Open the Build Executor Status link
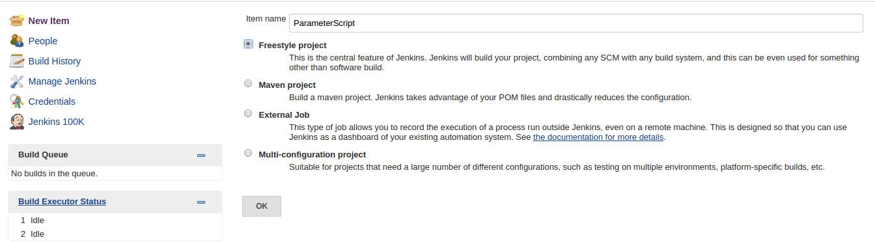Screen dimensions: 875x242 pos(62,202)
